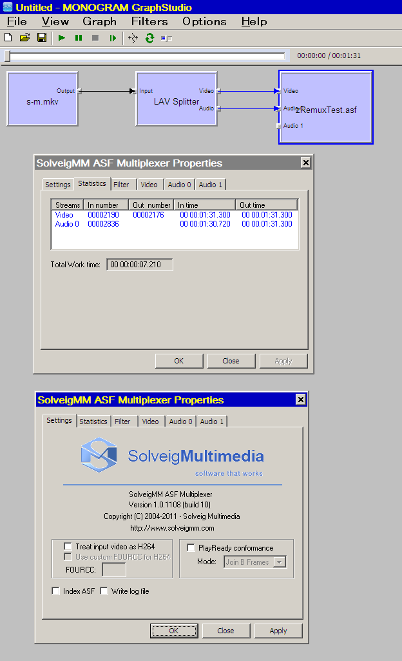This screenshot has width=402, height=661.
Task: Enable Write log file checkbox
Action: click(x=104, y=591)
